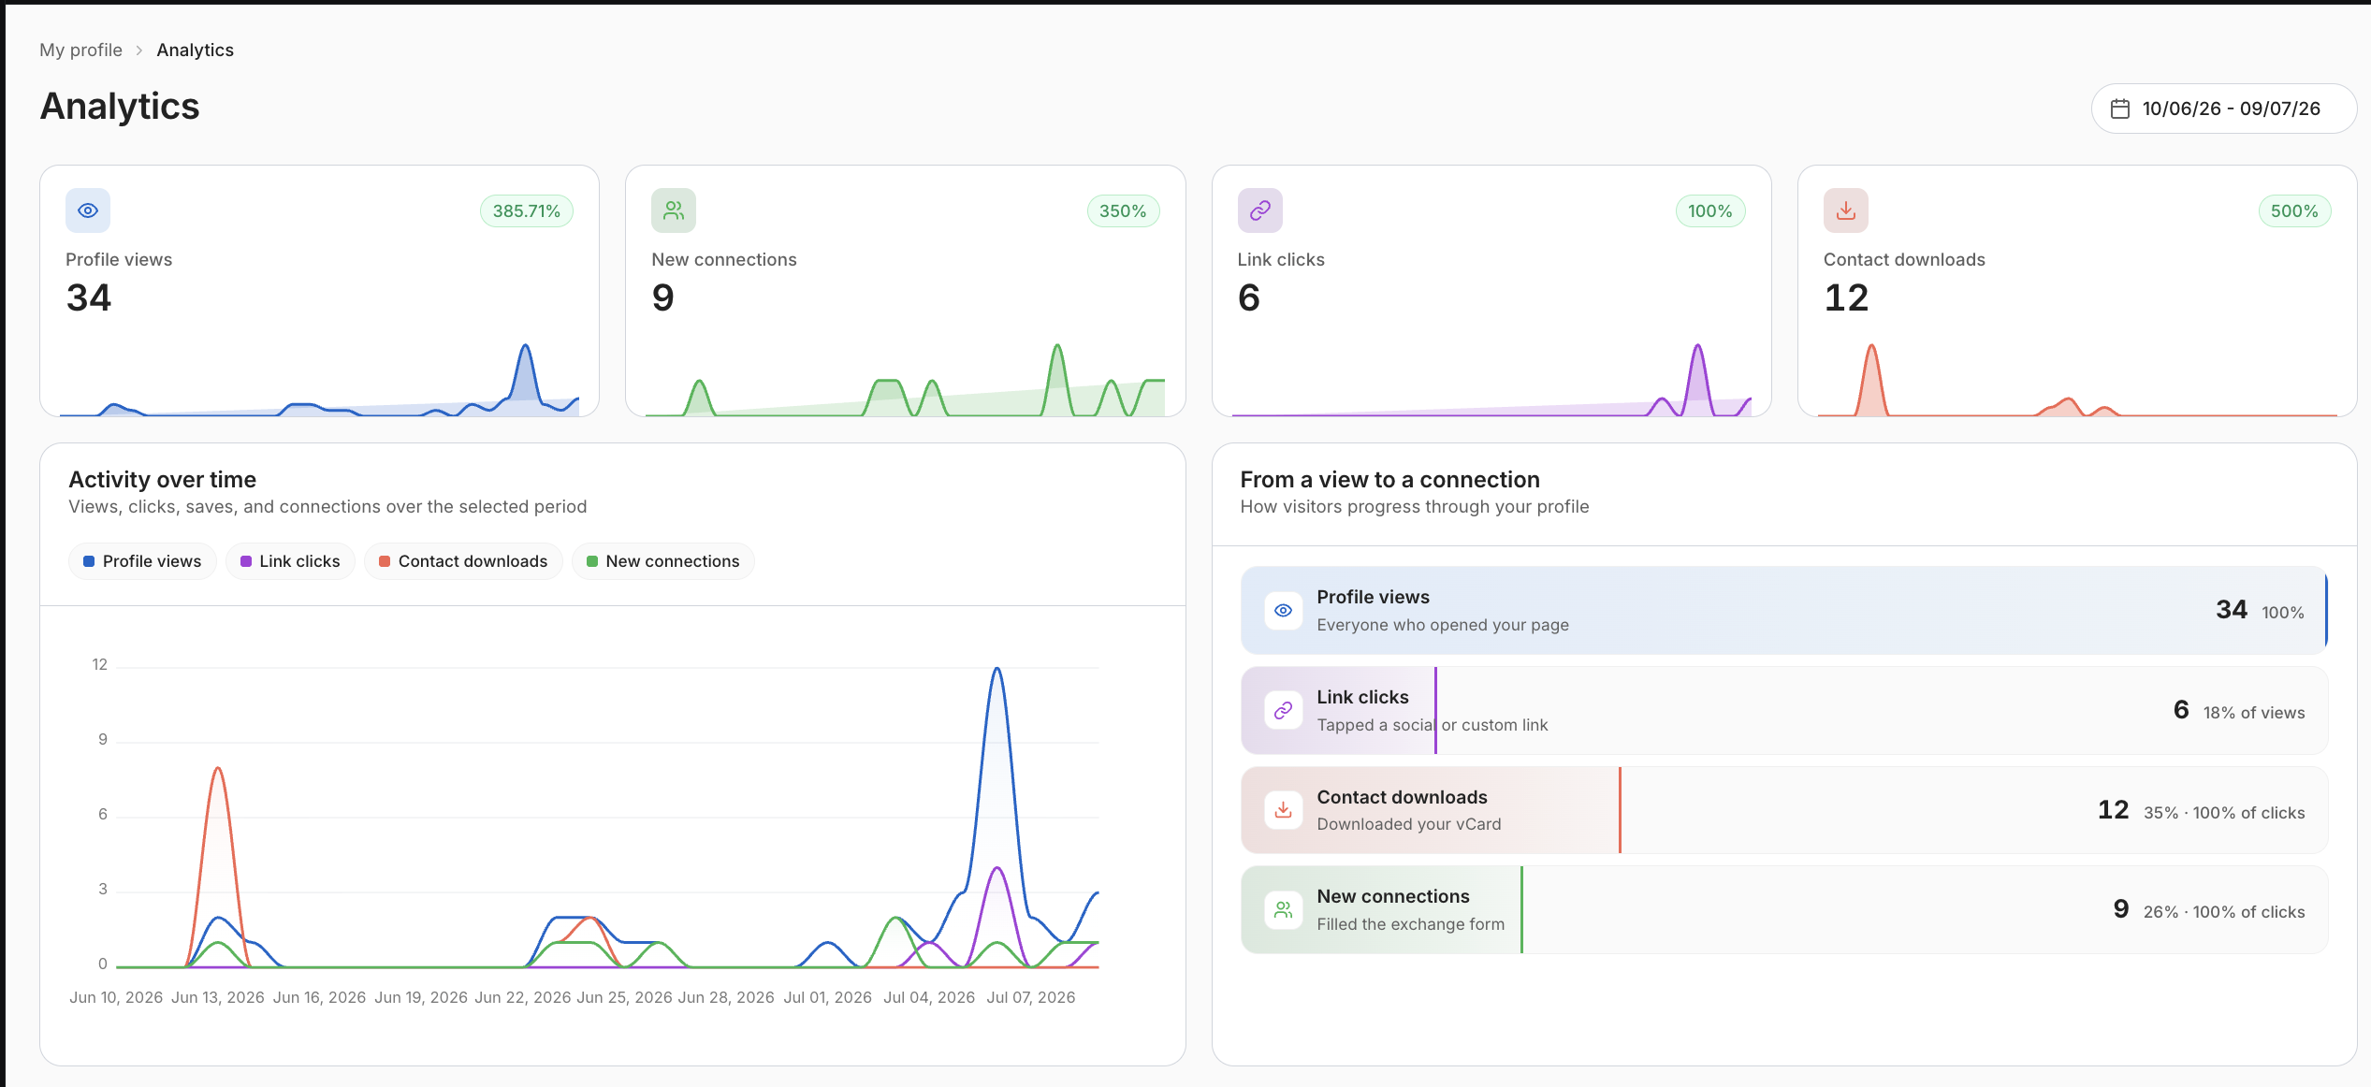This screenshot has height=1087, width=2371.
Task: Click the green swatch in New connections legend
Action: coord(592,561)
